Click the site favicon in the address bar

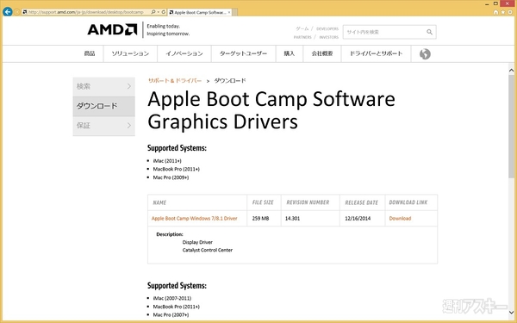point(25,12)
